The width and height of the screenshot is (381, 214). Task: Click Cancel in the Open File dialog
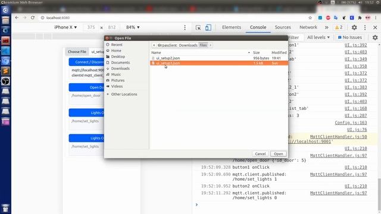260,154
